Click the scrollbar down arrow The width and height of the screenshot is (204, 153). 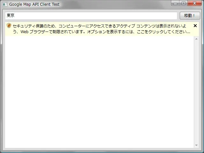point(196,145)
